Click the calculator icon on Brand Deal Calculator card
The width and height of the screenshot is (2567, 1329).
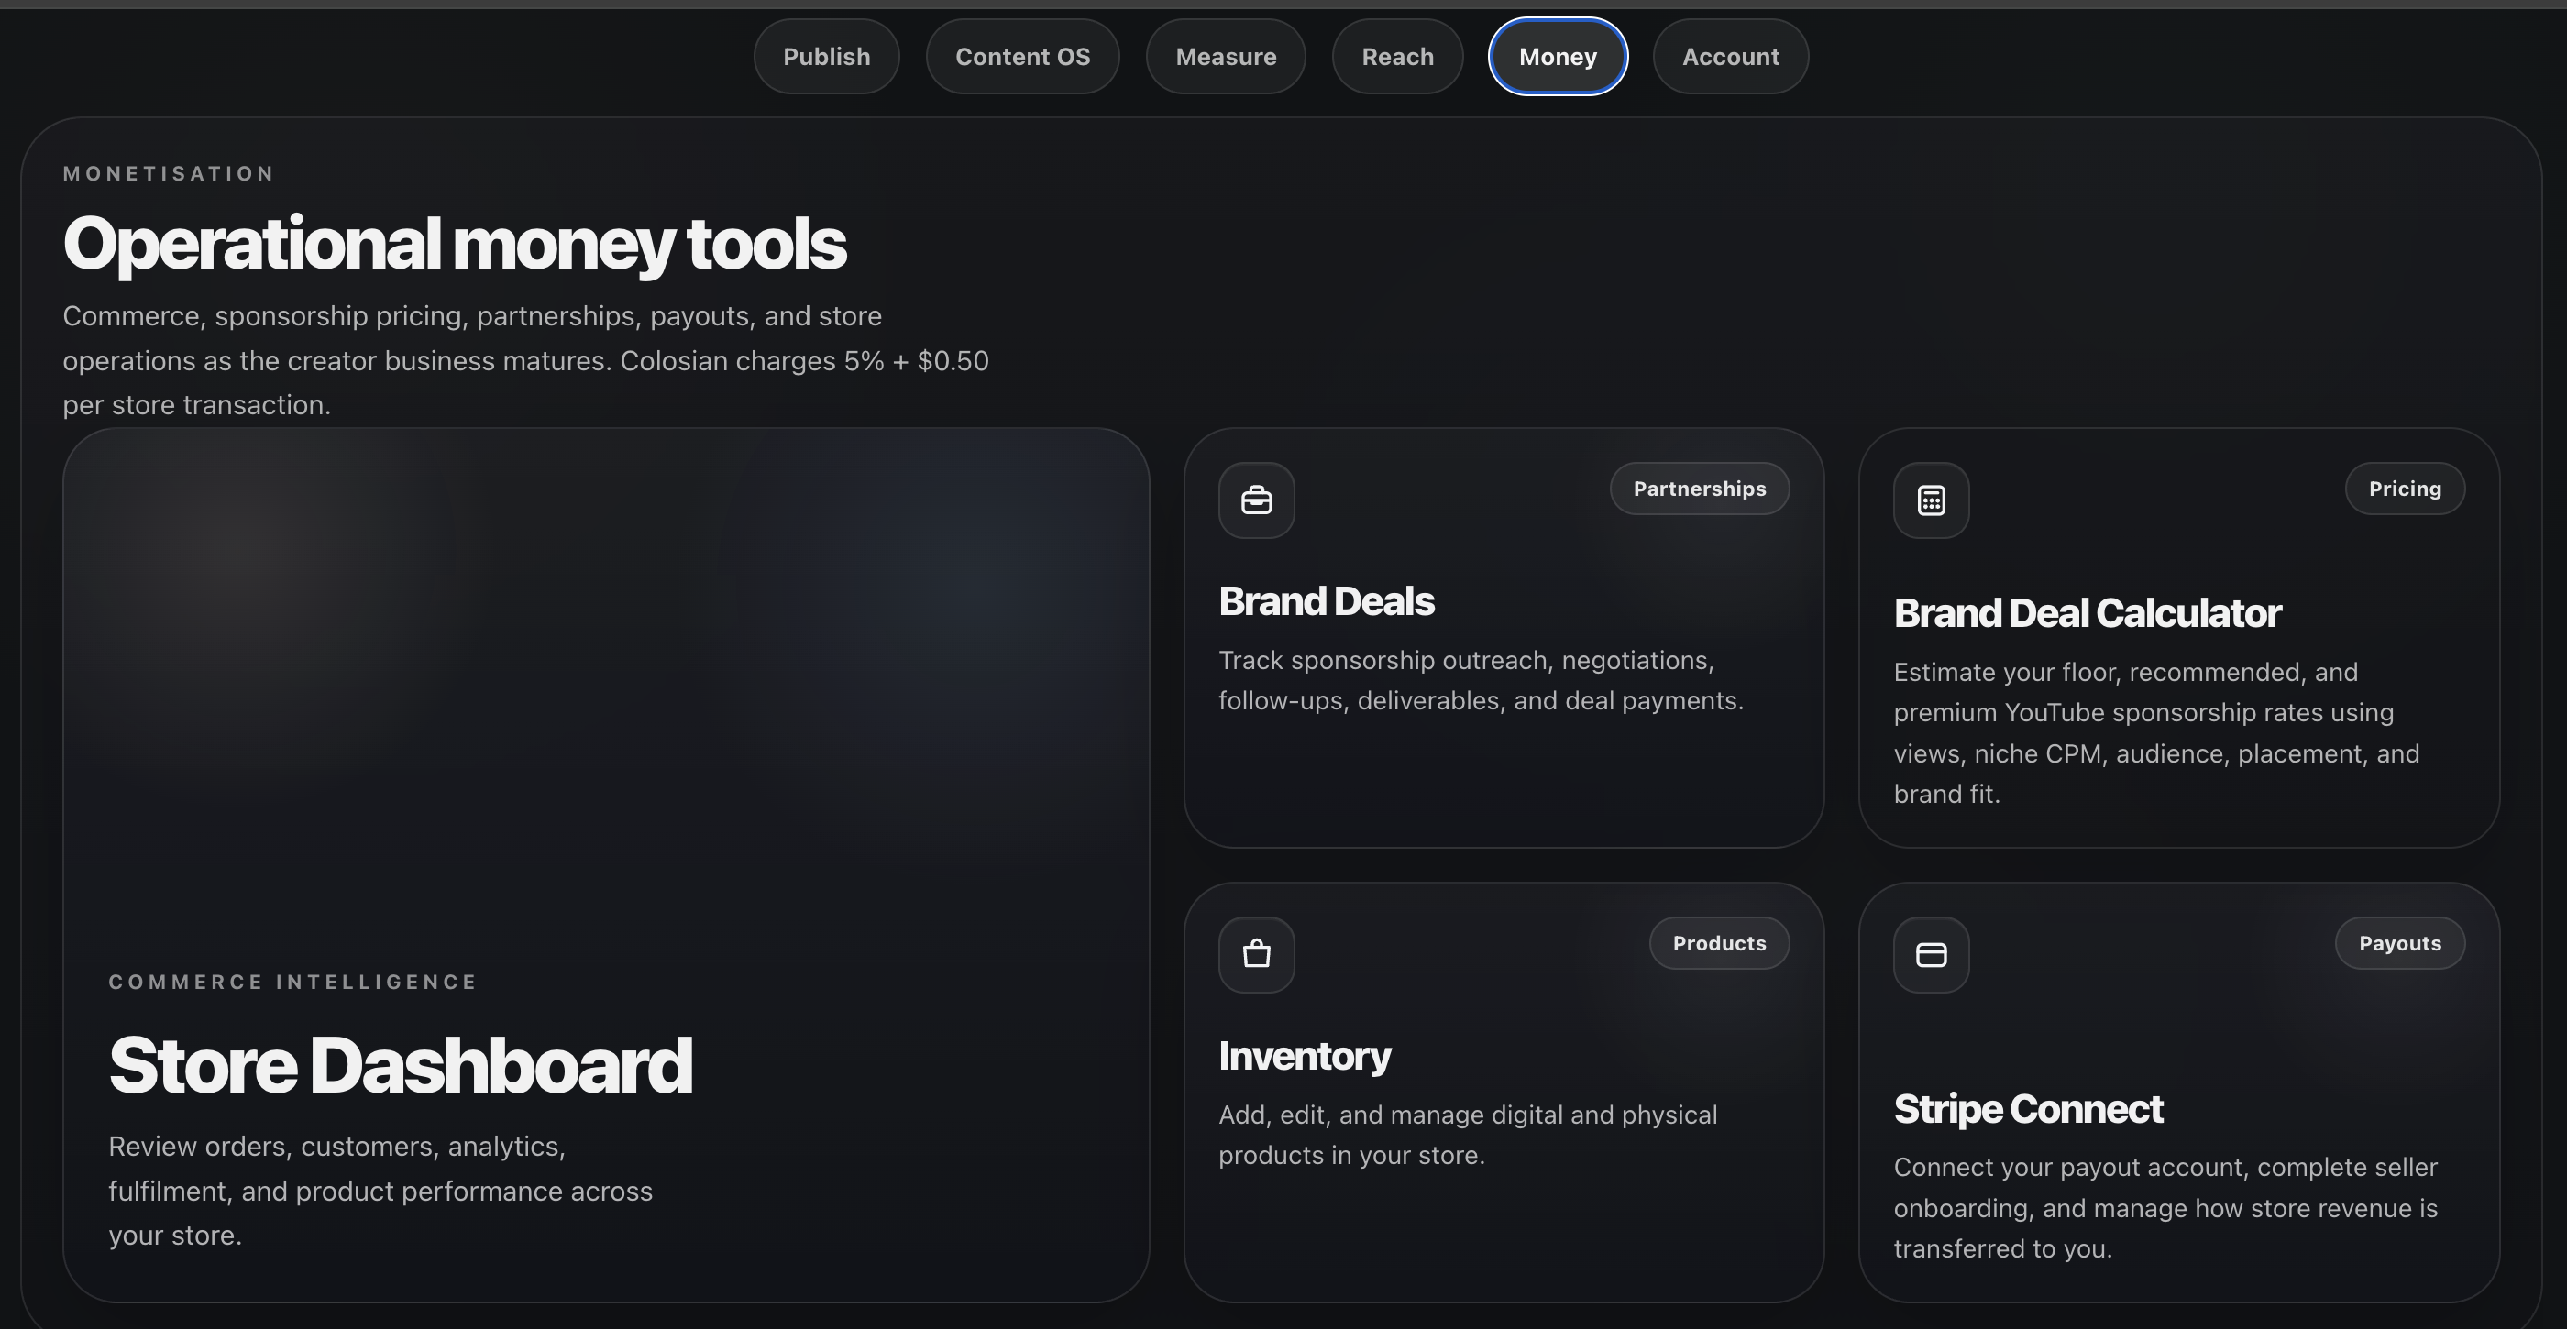click(x=1932, y=500)
